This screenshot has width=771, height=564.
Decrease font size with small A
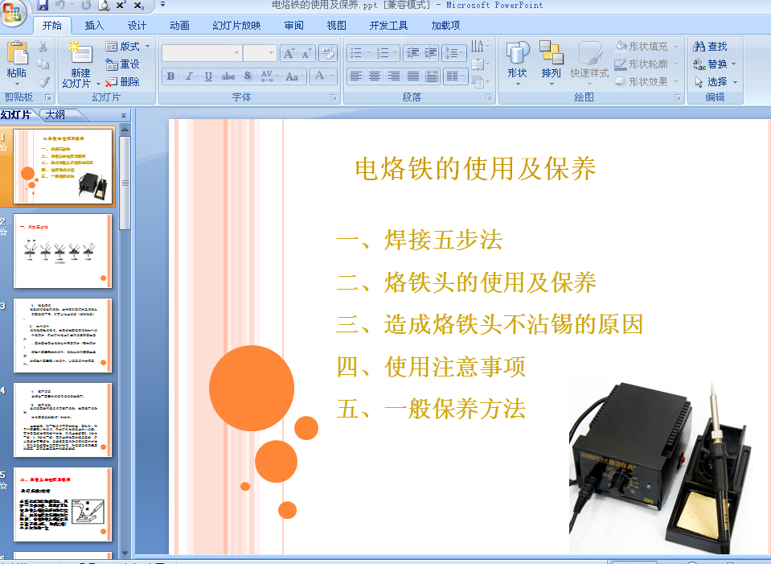[306, 53]
